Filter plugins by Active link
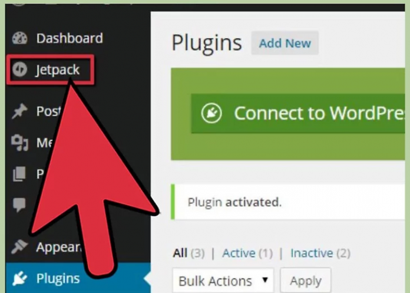Screen dimensions: 410x293 pyautogui.click(x=239, y=254)
